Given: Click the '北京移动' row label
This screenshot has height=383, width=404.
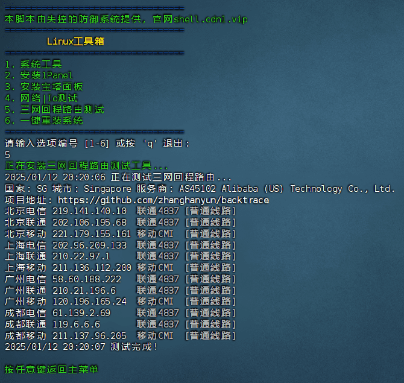Looking at the screenshot, I should pos(25,234).
